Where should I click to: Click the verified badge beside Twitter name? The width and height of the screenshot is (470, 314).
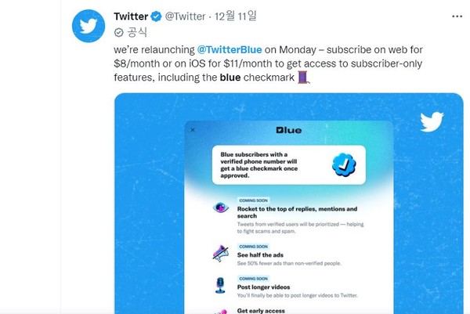point(157,16)
